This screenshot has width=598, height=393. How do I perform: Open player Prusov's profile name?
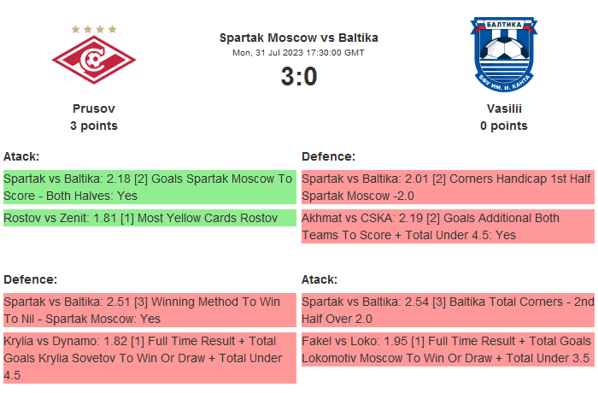[x=94, y=109]
